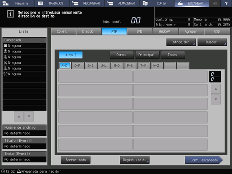Screen dimensions: 232x174
Task: Select the A-C index tab
Action: pyautogui.click(x=65, y=65)
